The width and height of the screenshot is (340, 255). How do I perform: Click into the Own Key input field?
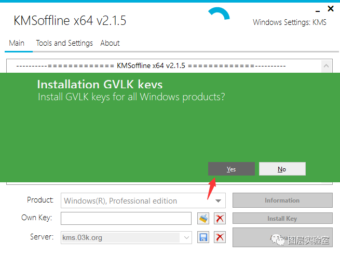pos(126,218)
